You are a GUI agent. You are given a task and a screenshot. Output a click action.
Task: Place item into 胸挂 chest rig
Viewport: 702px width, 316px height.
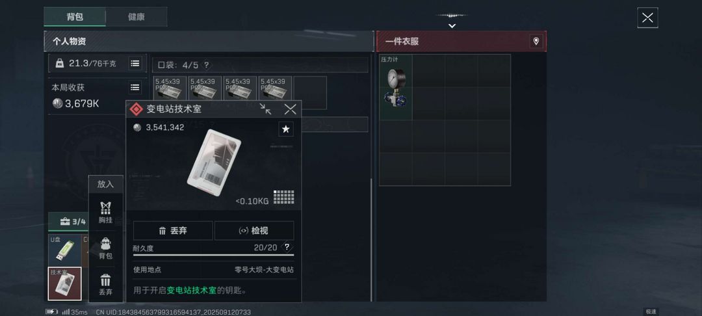[x=106, y=212]
